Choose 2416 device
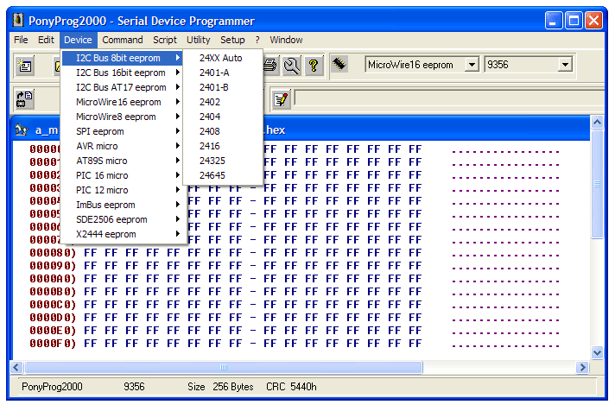This screenshot has height=411, width=615. tap(223, 146)
